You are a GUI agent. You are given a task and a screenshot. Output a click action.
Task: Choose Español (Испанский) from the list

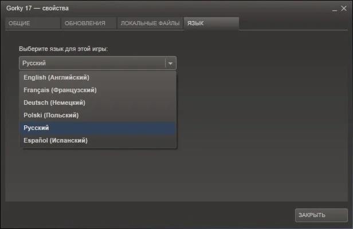[97, 140]
